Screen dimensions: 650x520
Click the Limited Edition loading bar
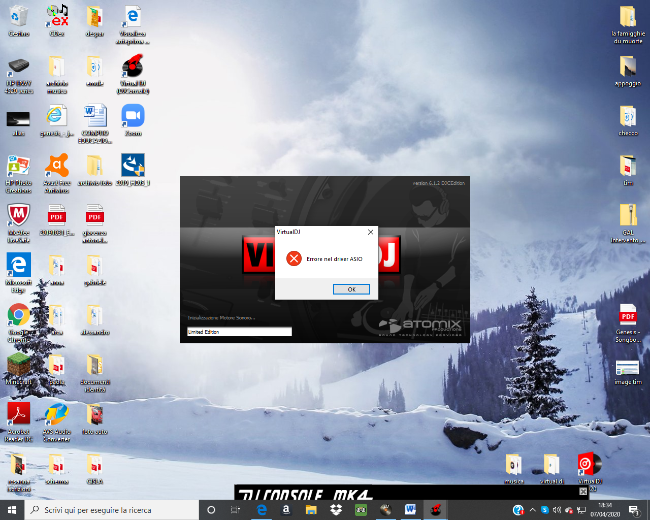click(x=240, y=332)
